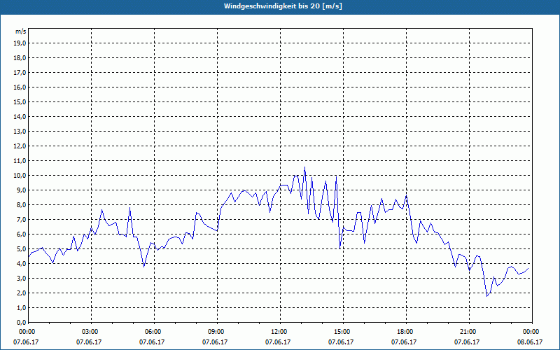Screen dimensions: 560x350
Task: Click the "9,0" y-axis tick label
Action: pyautogui.click(x=21, y=190)
